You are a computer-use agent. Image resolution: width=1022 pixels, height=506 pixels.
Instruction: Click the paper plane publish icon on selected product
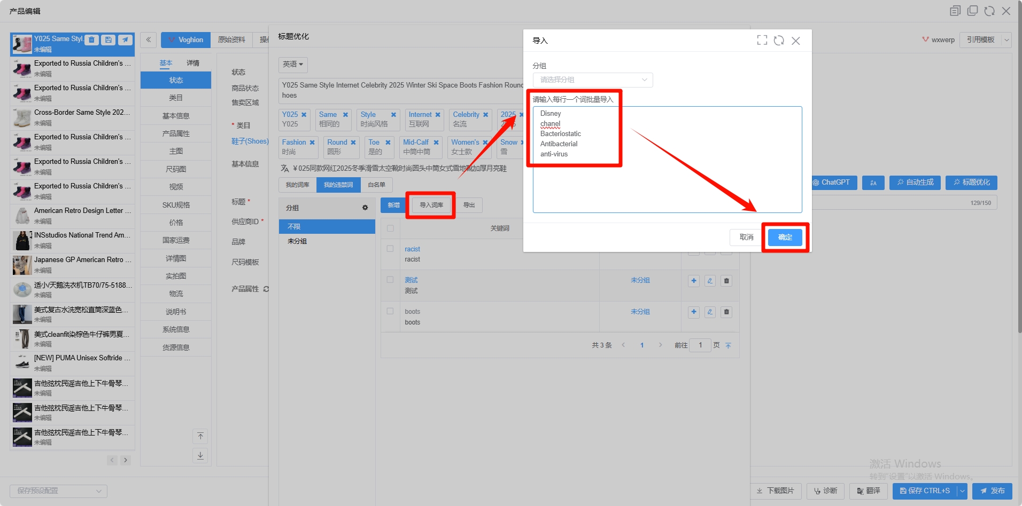coord(125,39)
